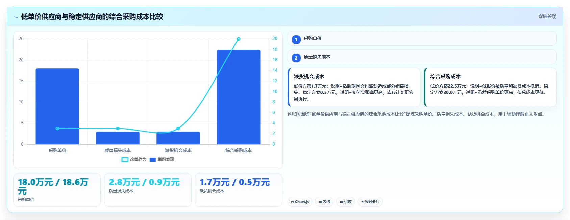
Task: Click the line point on 质量损失成本 bar
Action: tap(118, 129)
